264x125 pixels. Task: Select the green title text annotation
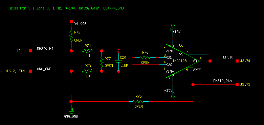click(67, 8)
